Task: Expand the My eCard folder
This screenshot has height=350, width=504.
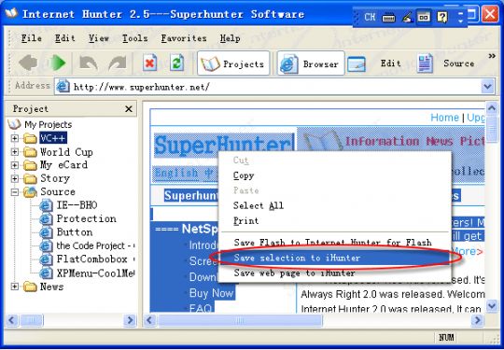Action: click(14, 165)
